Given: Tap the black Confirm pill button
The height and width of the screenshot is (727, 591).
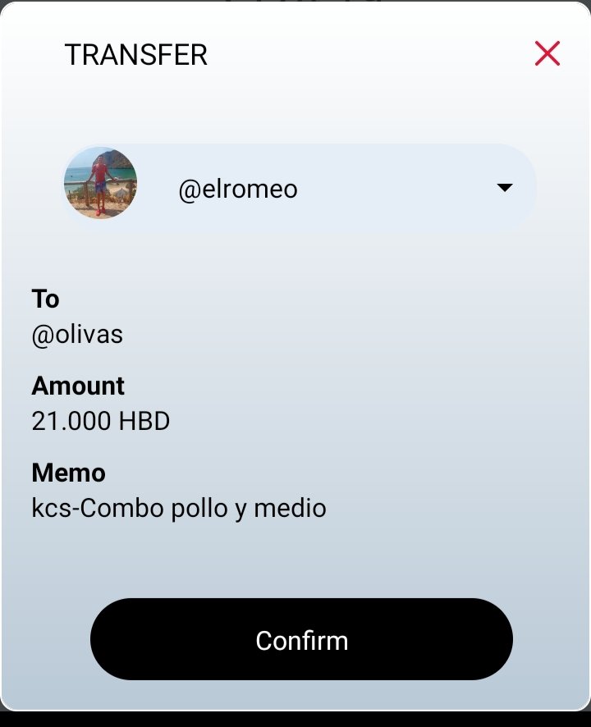Looking at the screenshot, I should pos(301,639).
